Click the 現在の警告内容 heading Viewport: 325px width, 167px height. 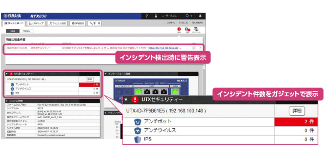[x=16, y=40]
